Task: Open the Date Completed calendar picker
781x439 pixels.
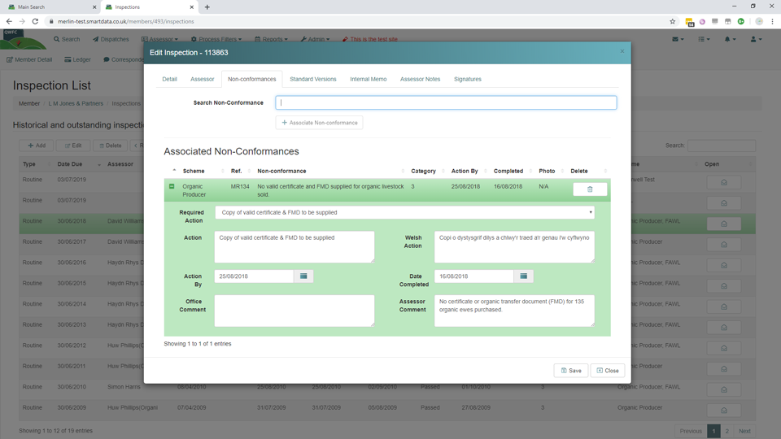Action: 524,276
